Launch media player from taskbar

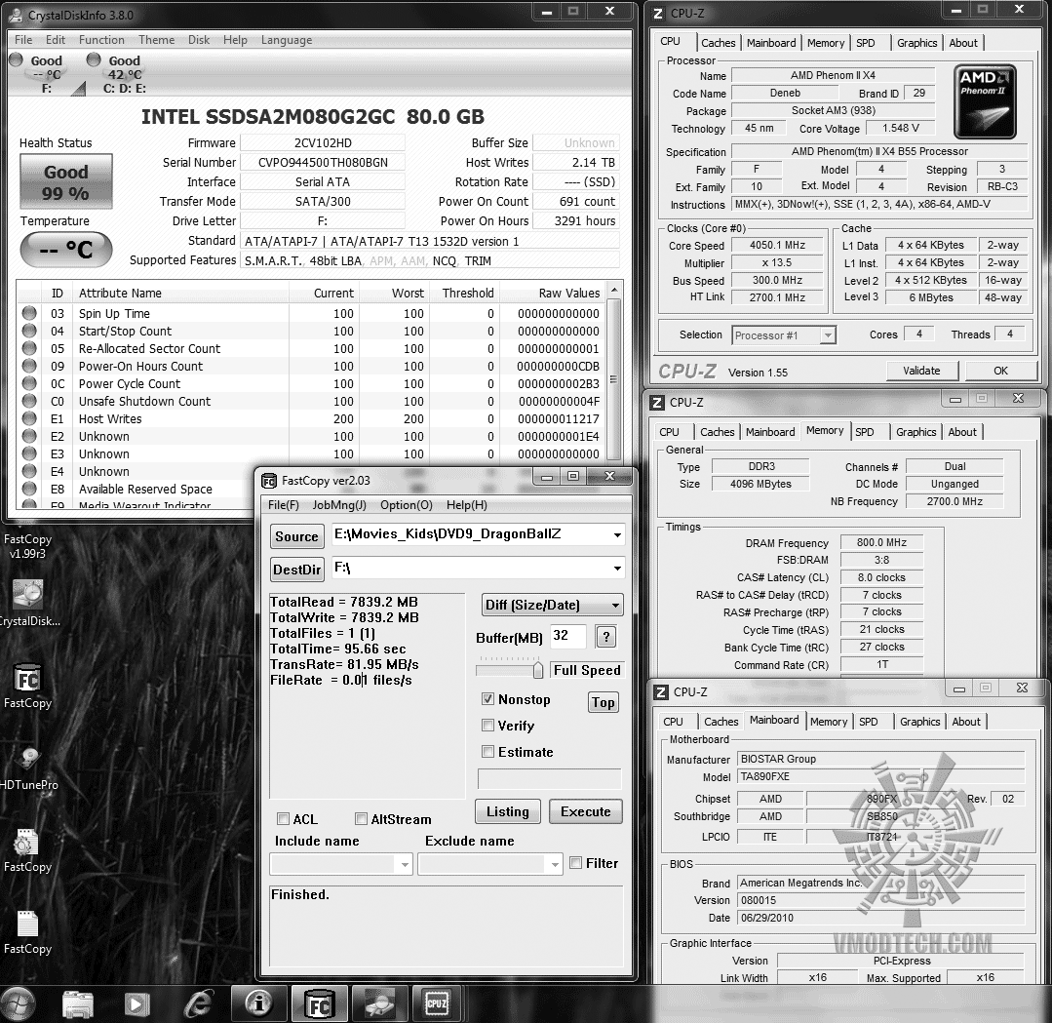click(x=136, y=1004)
